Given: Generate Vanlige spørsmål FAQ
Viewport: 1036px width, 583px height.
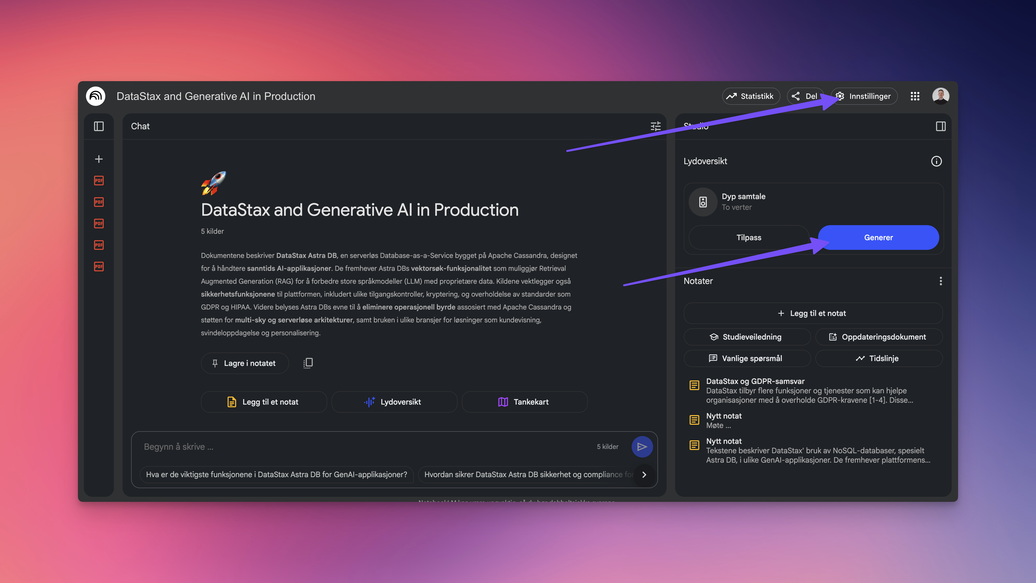Looking at the screenshot, I should [x=747, y=358].
